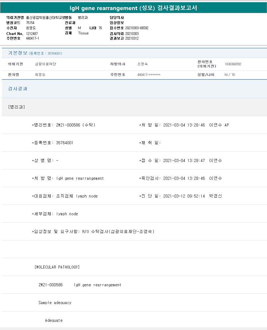Select the 환자번호 value 1030366592
This screenshot has width=267, height=330.
233,64
